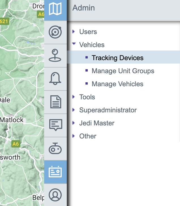The width and height of the screenshot is (180, 206).
Task: Expand the Tools section arrow
Action: pyautogui.click(x=74, y=97)
